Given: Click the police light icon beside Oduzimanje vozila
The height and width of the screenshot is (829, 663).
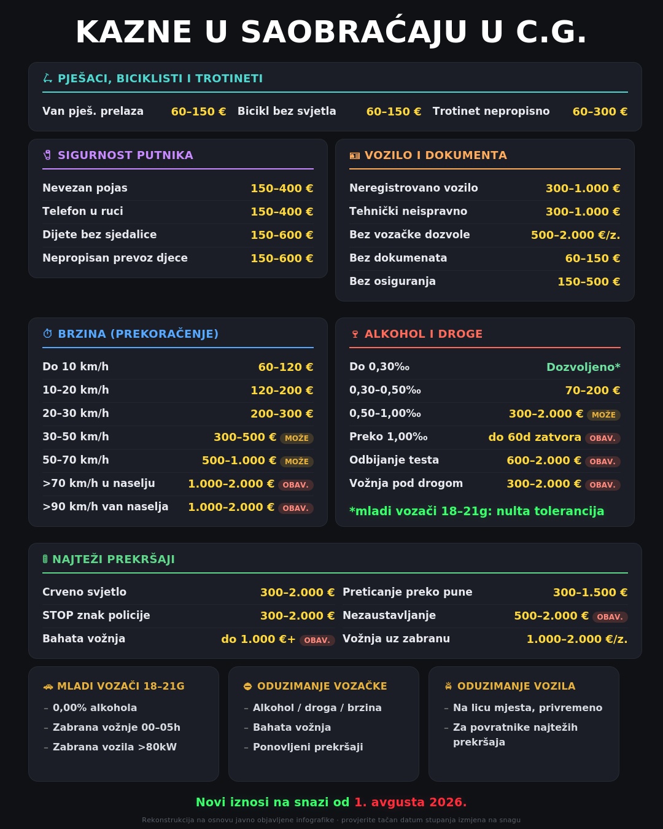Looking at the screenshot, I should click(x=448, y=687).
